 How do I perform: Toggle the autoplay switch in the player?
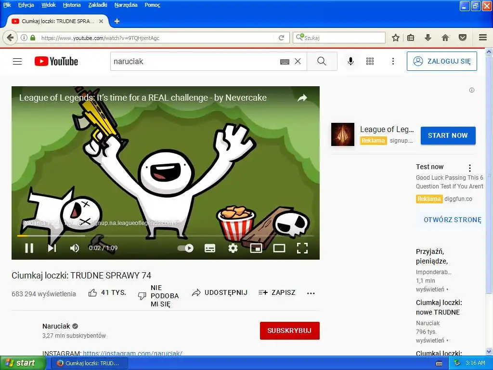[185, 248]
